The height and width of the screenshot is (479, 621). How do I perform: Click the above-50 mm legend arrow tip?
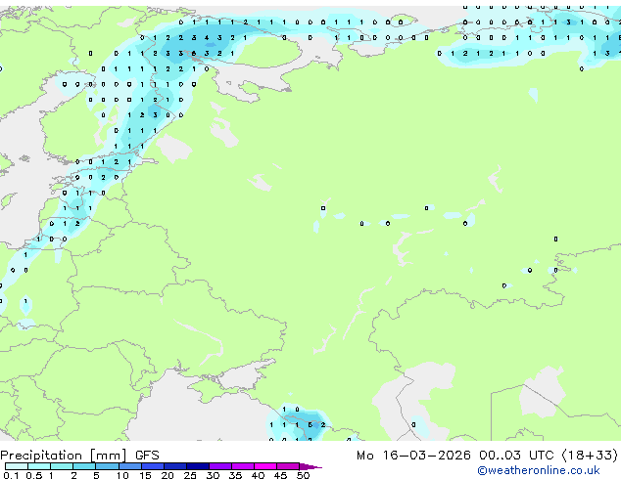click(310, 466)
